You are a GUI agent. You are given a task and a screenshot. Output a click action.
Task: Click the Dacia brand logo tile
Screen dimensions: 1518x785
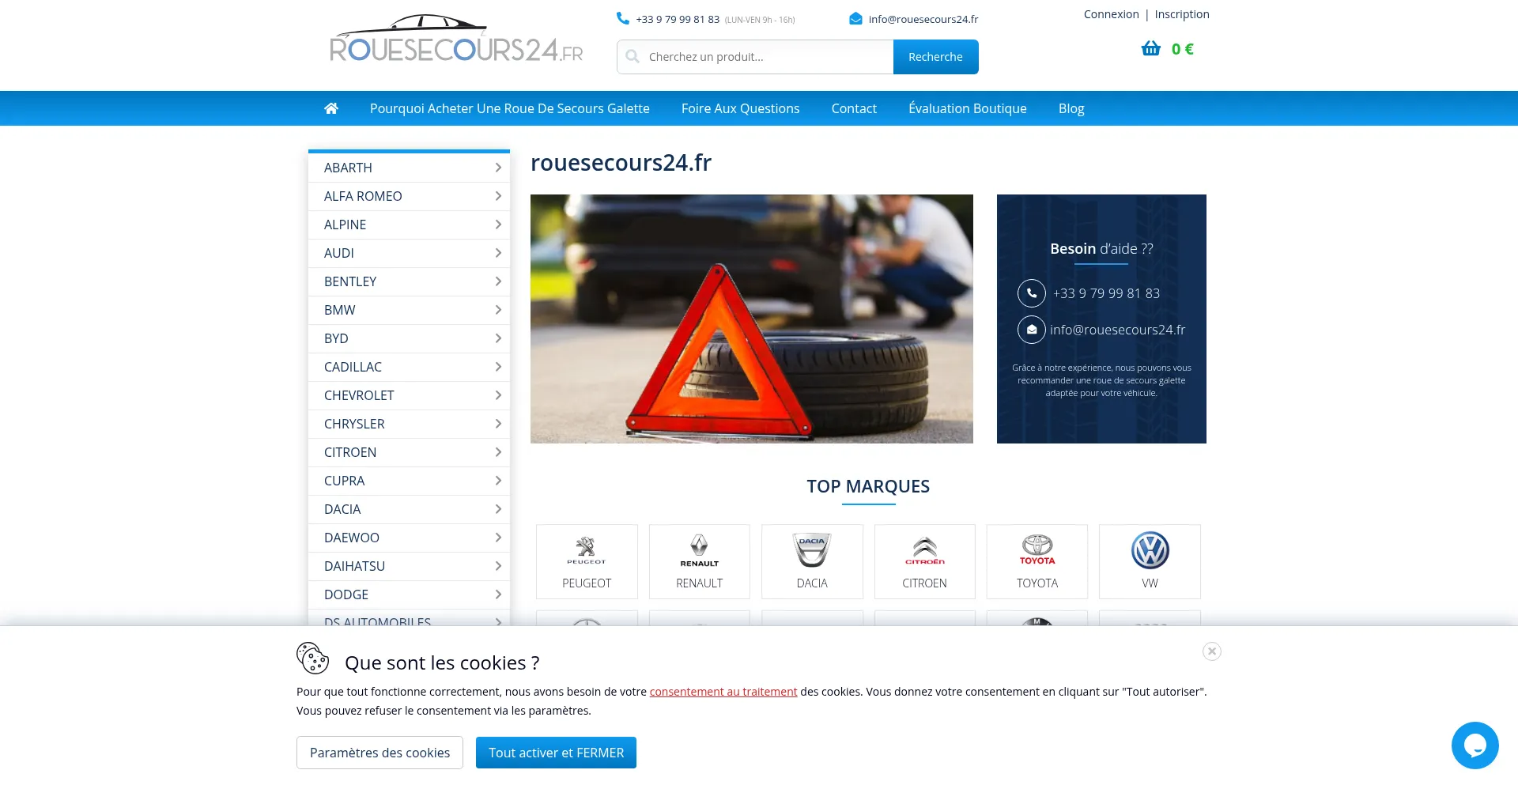click(x=812, y=561)
